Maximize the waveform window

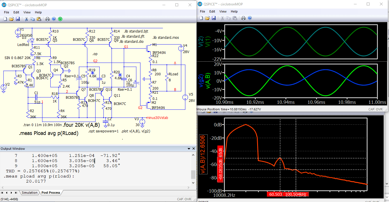tap(368, 4)
